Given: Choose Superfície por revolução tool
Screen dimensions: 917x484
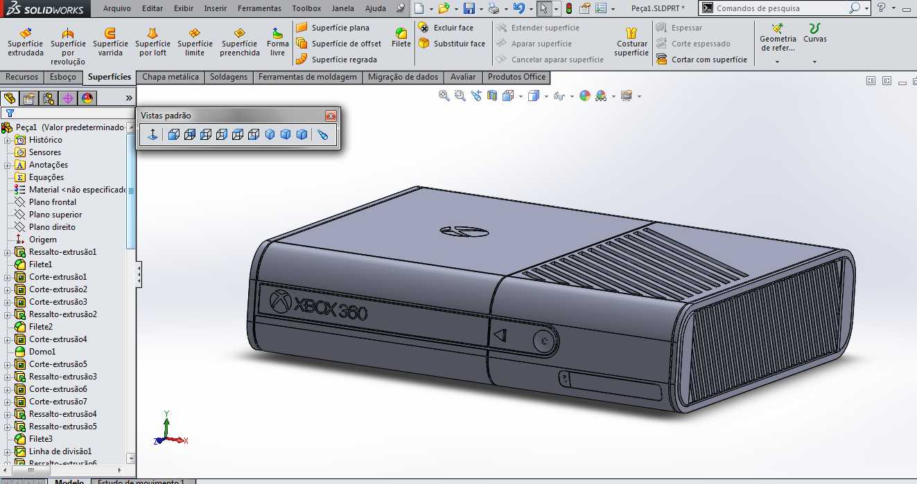Looking at the screenshot, I should coord(68,46).
